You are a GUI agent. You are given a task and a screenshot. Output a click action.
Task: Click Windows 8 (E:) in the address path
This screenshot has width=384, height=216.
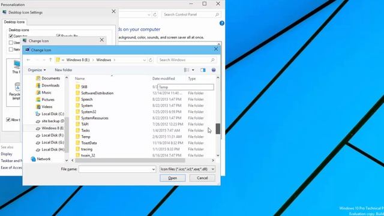[x=78, y=60]
